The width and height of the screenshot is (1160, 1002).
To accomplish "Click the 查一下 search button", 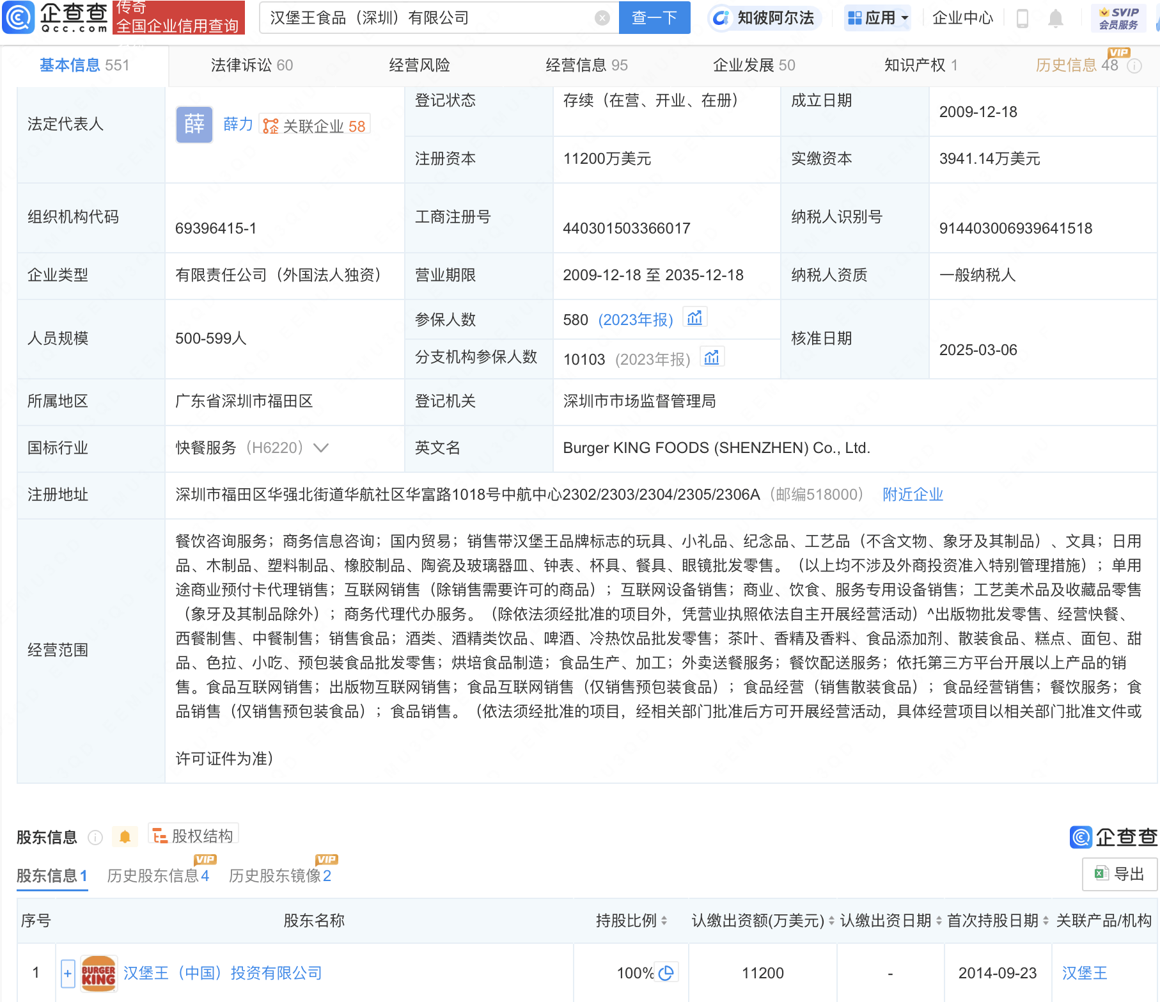I will coord(654,18).
